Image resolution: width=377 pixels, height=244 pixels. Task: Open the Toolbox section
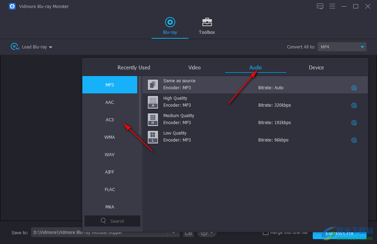pos(207,26)
